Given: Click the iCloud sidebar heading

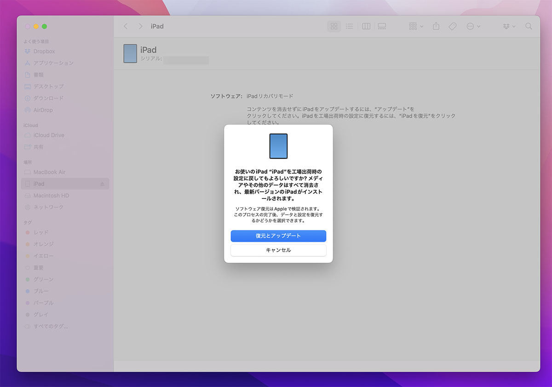Looking at the screenshot, I should pos(31,125).
